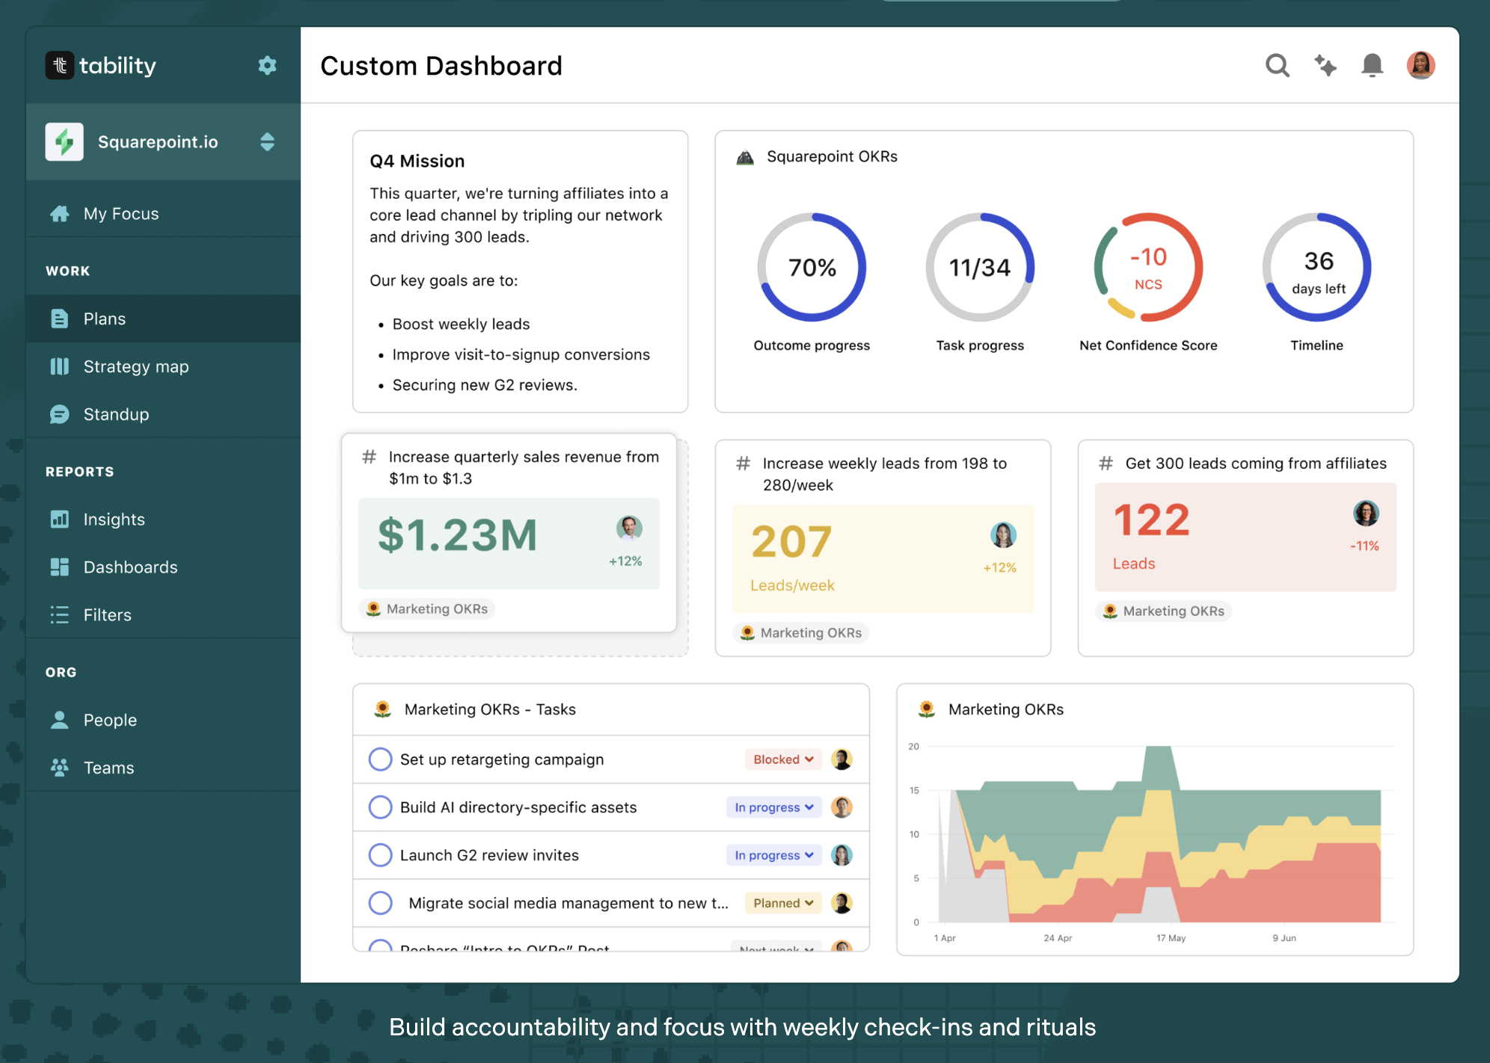Open the settings gear next to tability
Viewport: 1490px width, 1063px height.
(x=267, y=65)
